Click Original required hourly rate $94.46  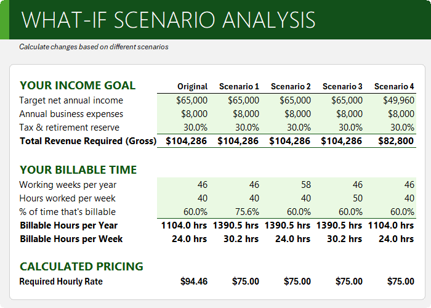(x=194, y=282)
